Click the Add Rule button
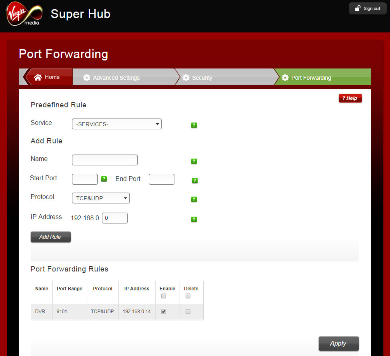 (50, 237)
